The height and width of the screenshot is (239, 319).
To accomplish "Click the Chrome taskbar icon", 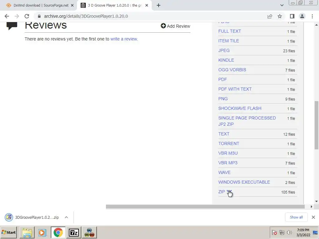I will (x=58, y=232).
